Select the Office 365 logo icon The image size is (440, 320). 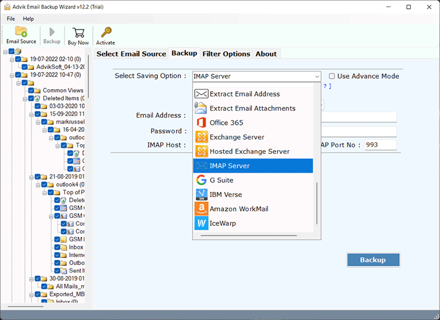point(201,123)
